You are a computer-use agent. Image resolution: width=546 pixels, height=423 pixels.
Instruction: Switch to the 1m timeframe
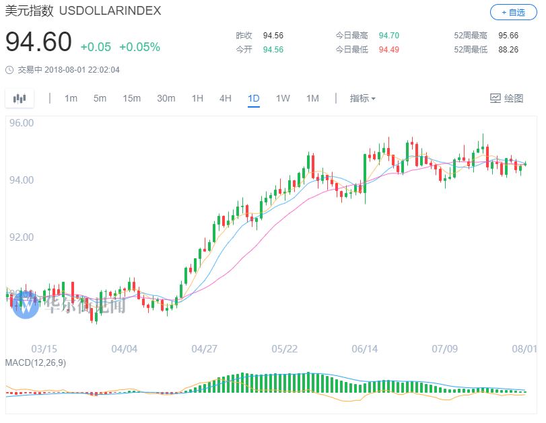71,98
